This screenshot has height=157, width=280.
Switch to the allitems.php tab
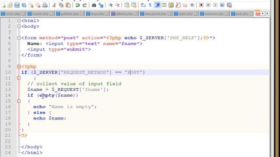[124, 14]
